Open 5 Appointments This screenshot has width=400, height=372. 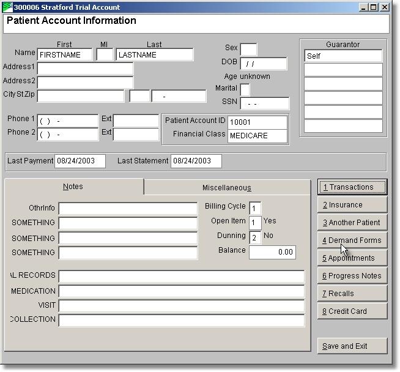click(352, 258)
